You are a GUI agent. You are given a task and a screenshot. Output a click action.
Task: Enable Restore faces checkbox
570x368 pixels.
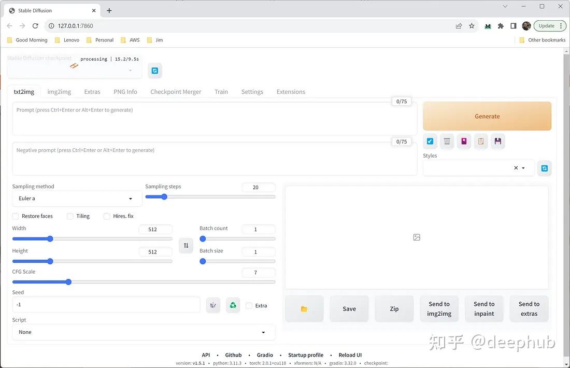(15, 216)
